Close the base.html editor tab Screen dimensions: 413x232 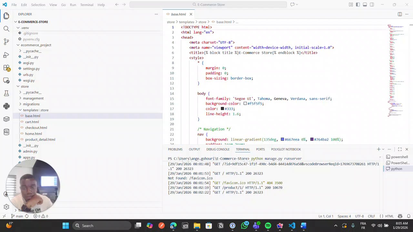point(191,14)
